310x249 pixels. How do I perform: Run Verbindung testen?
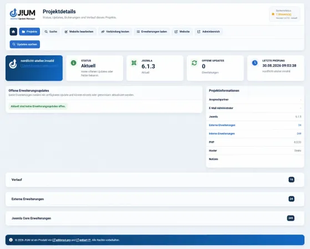click(x=115, y=32)
